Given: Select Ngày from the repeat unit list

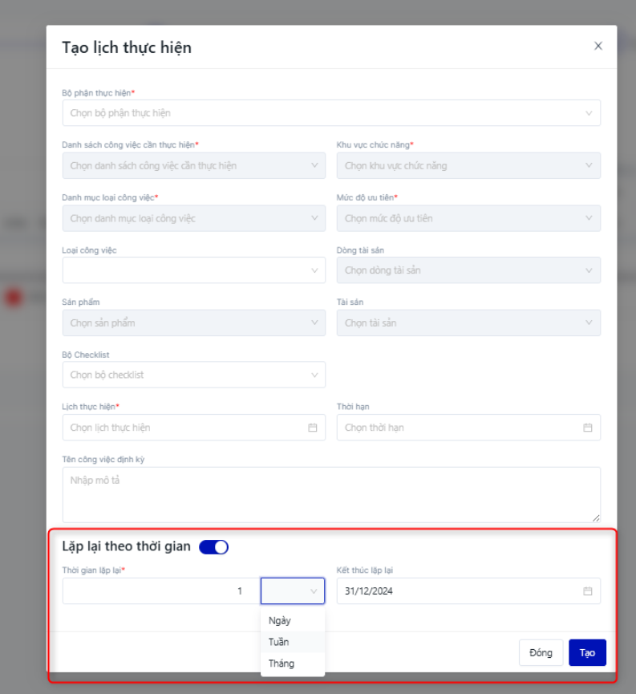Looking at the screenshot, I should (x=280, y=620).
